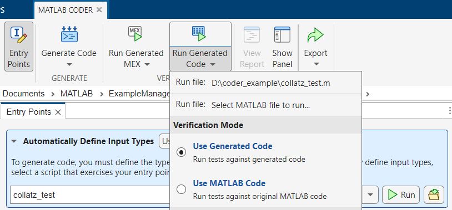Viewport: 452px width, 210px height.
Task: Select Use MATLAB Code radio button
Action: coord(182,189)
